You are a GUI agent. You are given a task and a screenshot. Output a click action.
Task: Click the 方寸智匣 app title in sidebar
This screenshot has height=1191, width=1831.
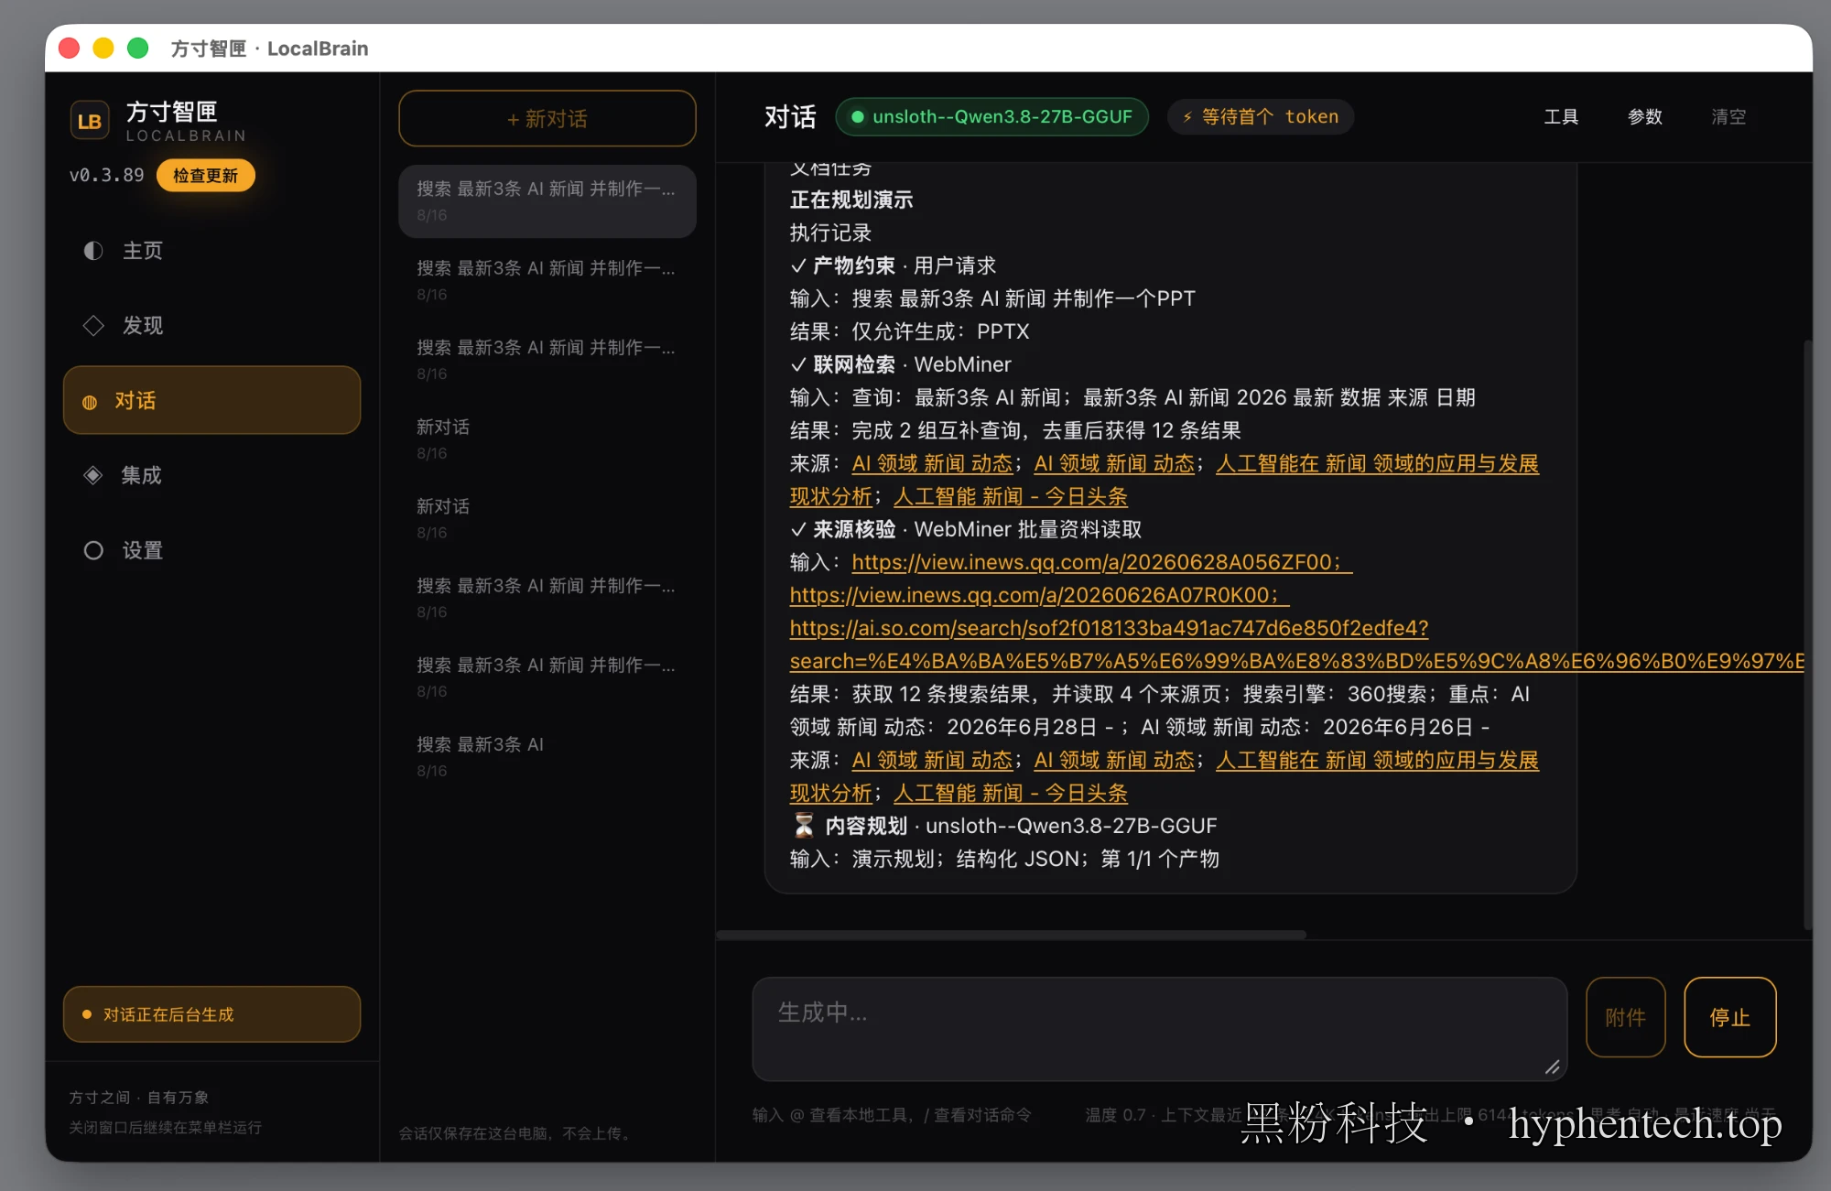(172, 112)
